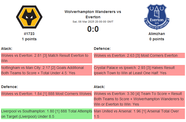Select the Man United vs Arsenal bet
The image size is (186, 122).
(139, 114)
